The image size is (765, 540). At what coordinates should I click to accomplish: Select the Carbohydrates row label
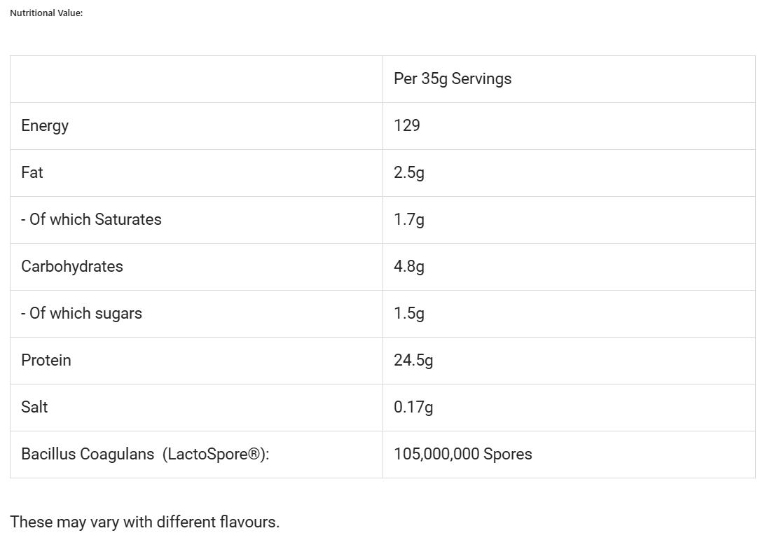click(x=72, y=267)
